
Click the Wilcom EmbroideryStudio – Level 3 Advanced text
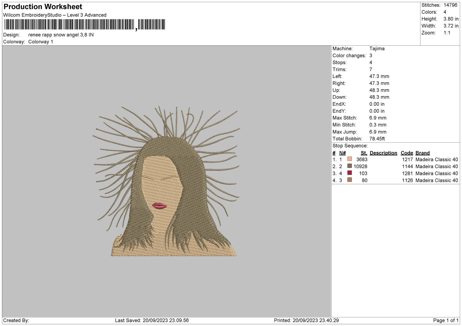point(55,15)
